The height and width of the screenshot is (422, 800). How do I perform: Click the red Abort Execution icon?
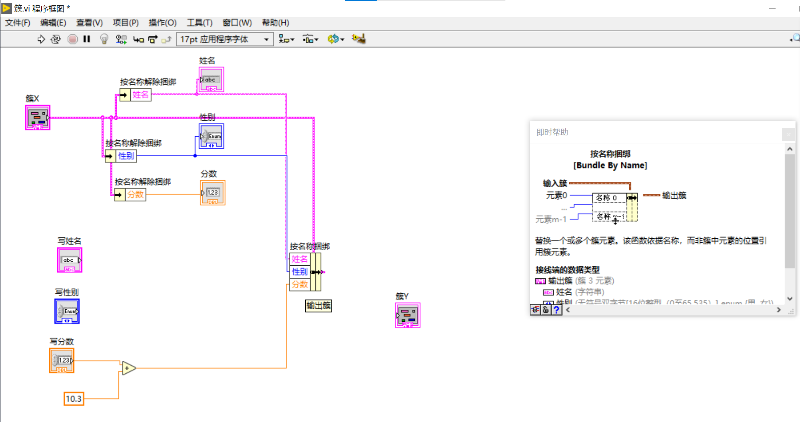(72, 39)
